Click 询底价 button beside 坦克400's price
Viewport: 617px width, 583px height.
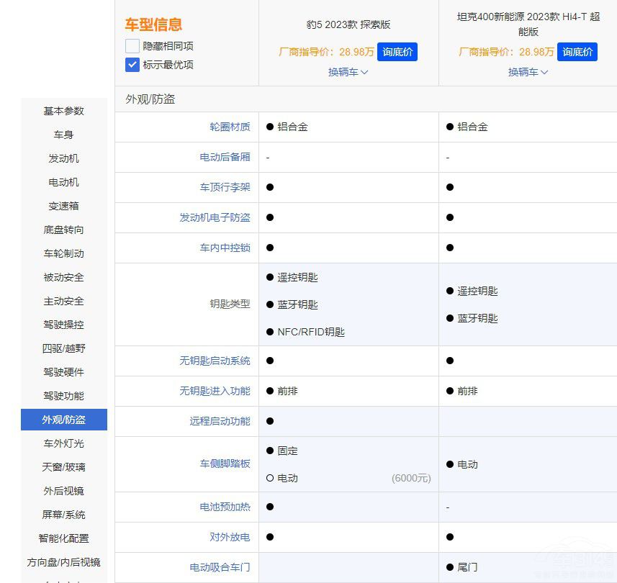click(577, 52)
